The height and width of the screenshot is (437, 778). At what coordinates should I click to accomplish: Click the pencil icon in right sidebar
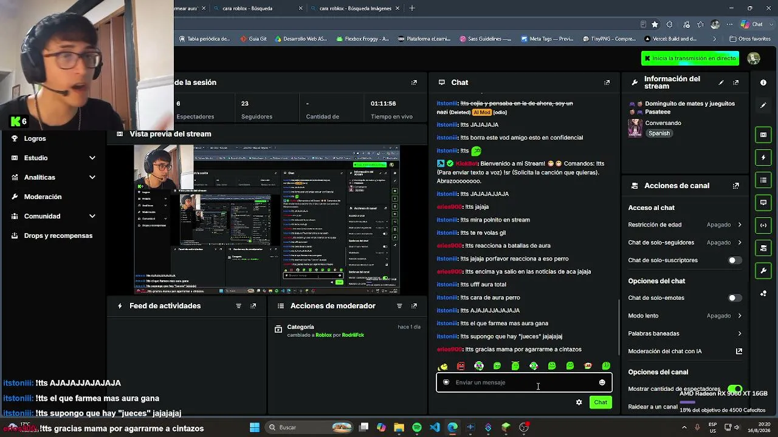[x=763, y=106]
